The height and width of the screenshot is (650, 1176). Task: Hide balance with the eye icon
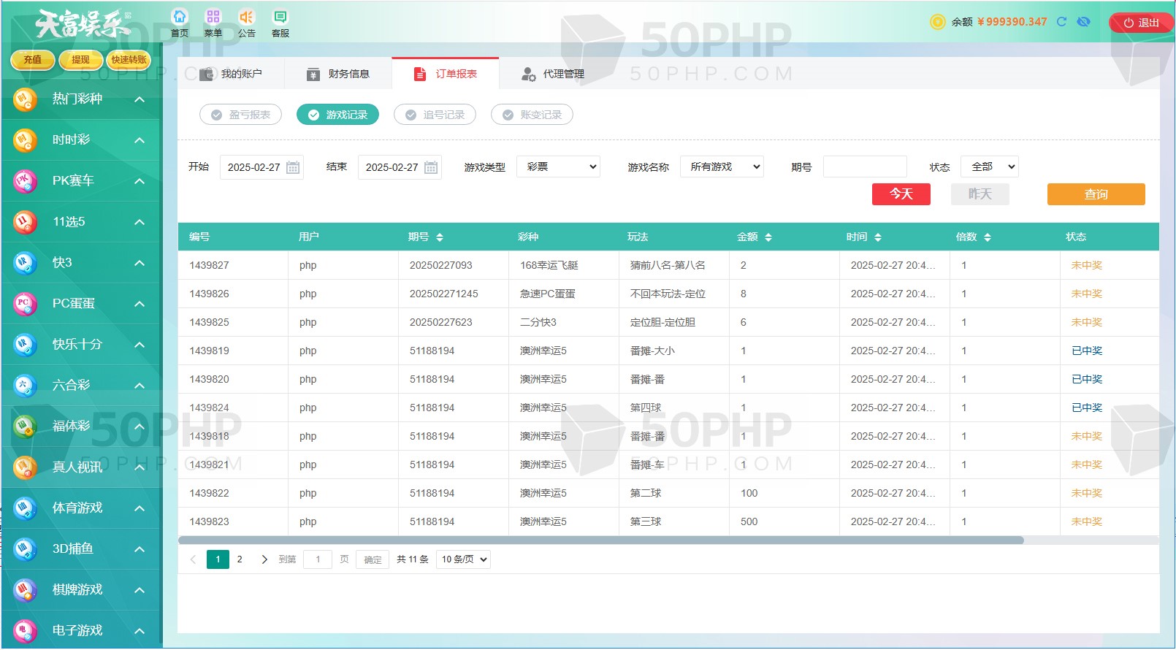coord(1084,22)
